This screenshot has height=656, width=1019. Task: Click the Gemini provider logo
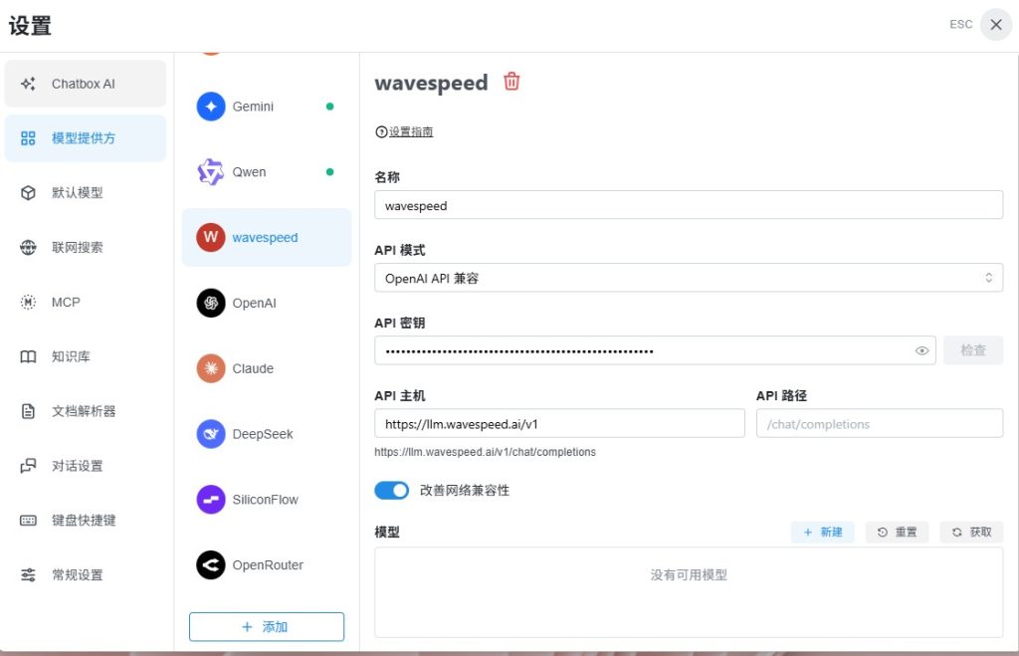click(211, 107)
